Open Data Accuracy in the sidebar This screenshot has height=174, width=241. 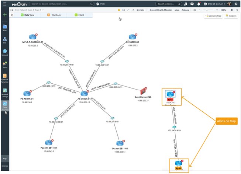5,106
